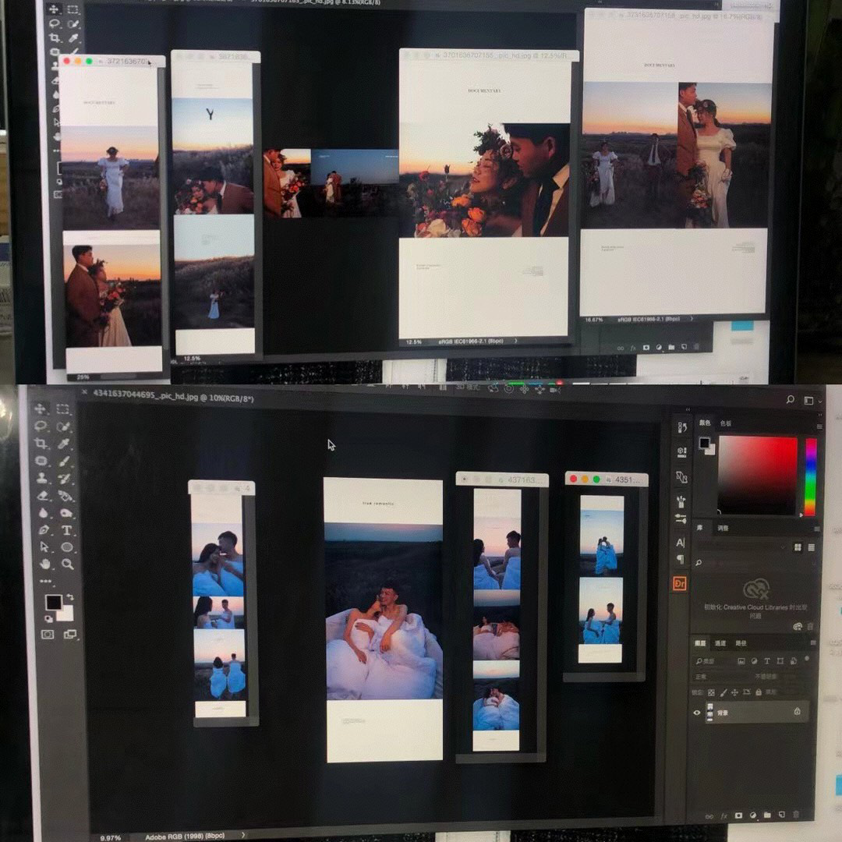Select Crop tool in upper Photoshop toolbar

pyautogui.click(x=55, y=37)
